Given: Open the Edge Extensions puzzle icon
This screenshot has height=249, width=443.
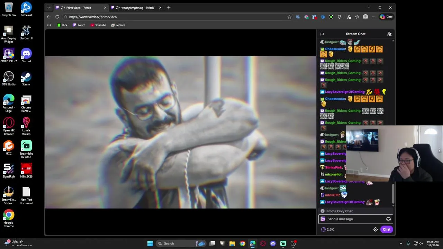Looking at the screenshot, I should click(340, 17).
